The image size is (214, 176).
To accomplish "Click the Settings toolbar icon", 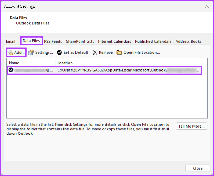I will pyautogui.click(x=31, y=53).
